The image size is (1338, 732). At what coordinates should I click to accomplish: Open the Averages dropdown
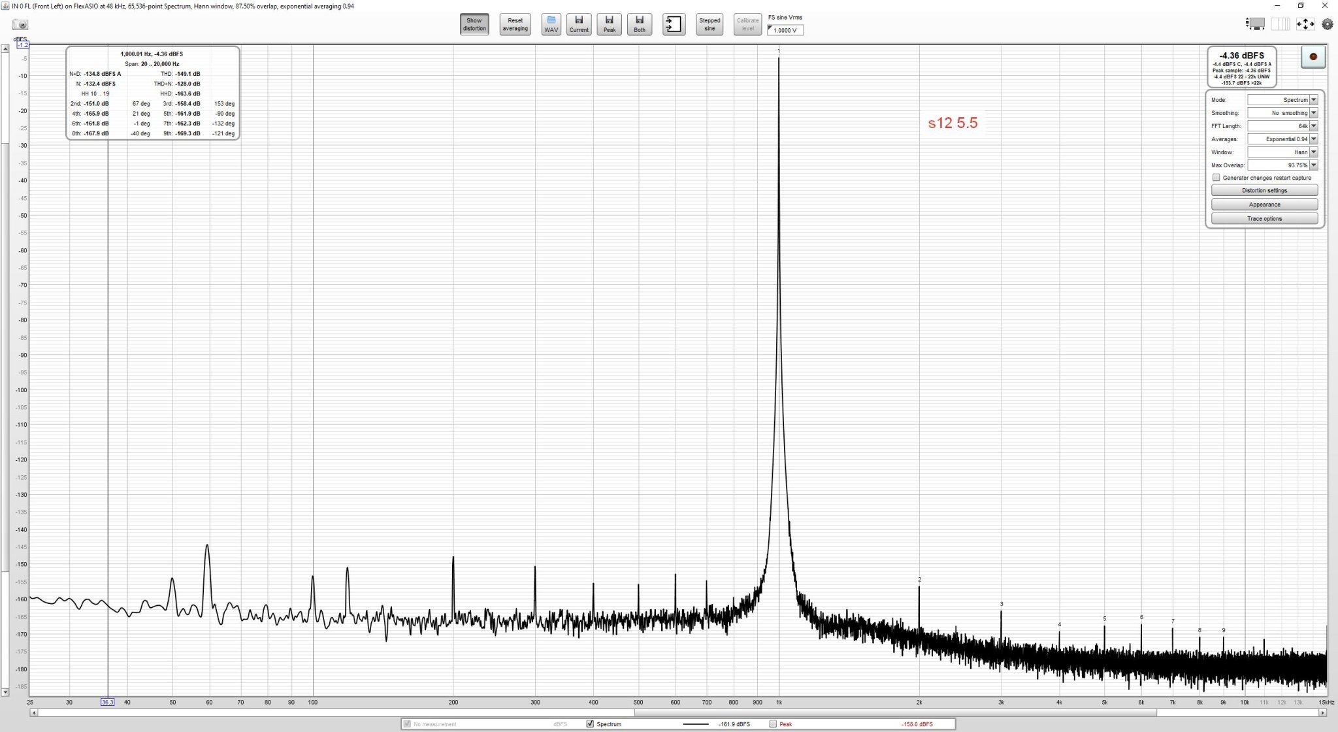(1282, 139)
